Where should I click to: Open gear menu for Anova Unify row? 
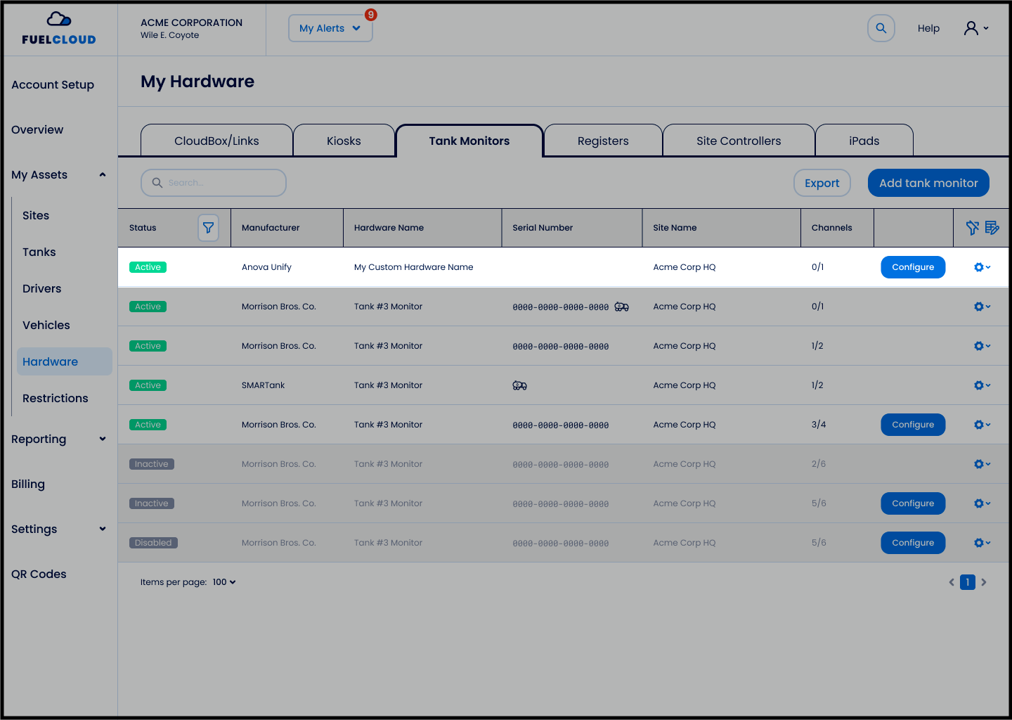tap(982, 267)
